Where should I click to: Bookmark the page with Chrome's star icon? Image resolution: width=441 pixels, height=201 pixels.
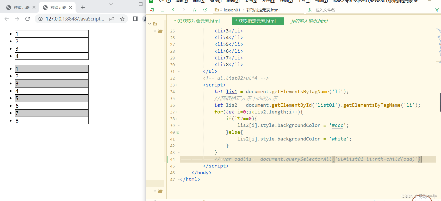(x=122, y=19)
